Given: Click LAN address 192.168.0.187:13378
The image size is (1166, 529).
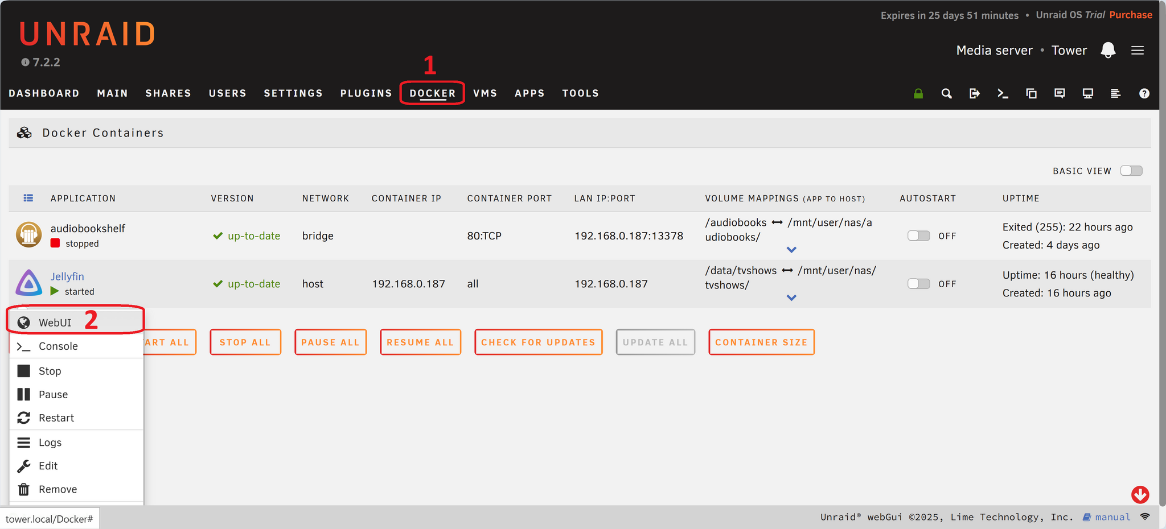Looking at the screenshot, I should (x=629, y=235).
